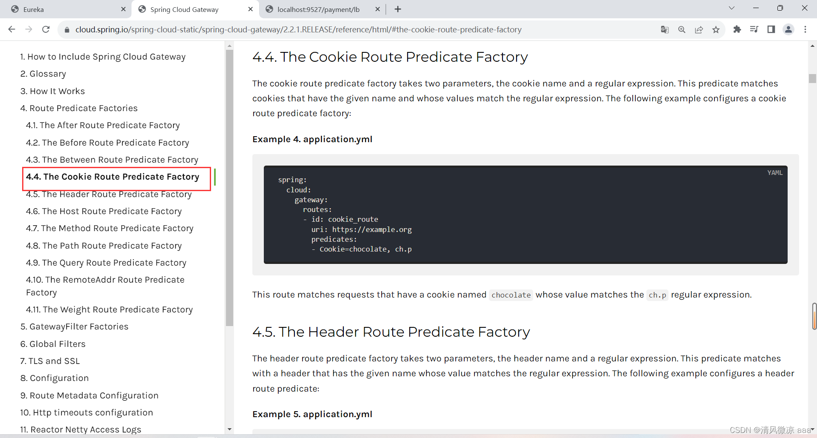The image size is (817, 438).
Task: Reload the current page
Action: point(46,29)
